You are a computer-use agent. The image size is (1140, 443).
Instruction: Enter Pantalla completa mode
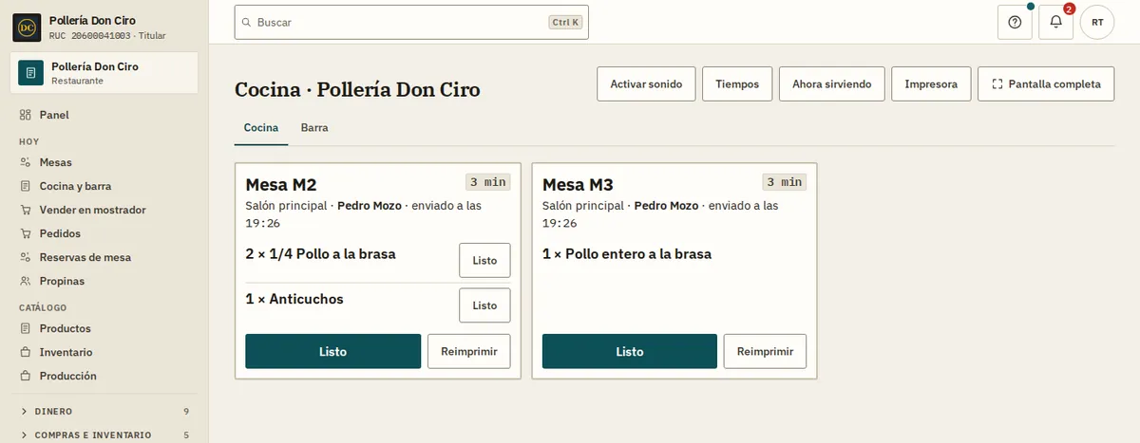pyautogui.click(x=1045, y=84)
